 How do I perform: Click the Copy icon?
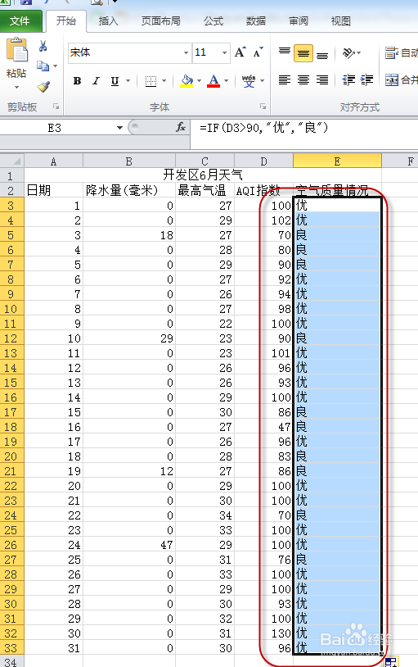[43, 66]
